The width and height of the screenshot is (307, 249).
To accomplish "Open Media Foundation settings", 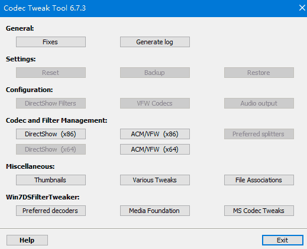I will [x=155, y=211].
